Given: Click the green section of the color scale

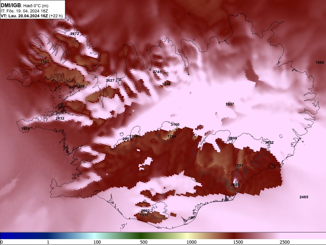Looking at the screenshot, I should (141, 236).
